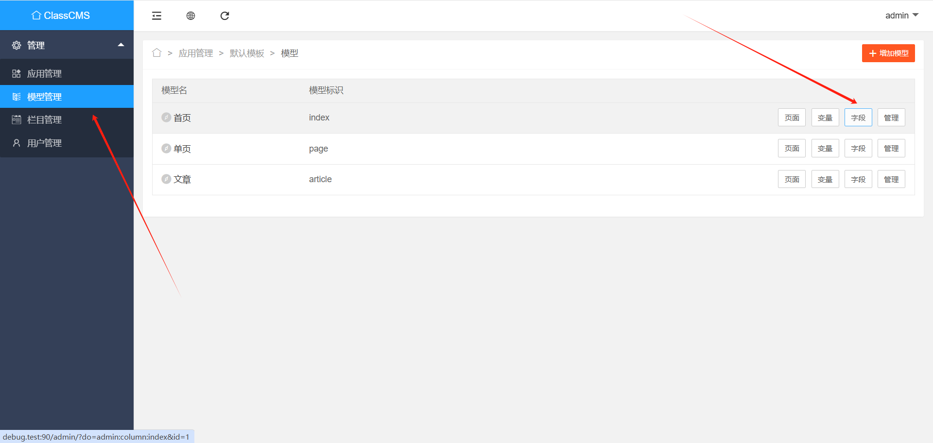The image size is (933, 443).
Task: Click the round icon beside 单页
Action: pyautogui.click(x=166, y=149)
